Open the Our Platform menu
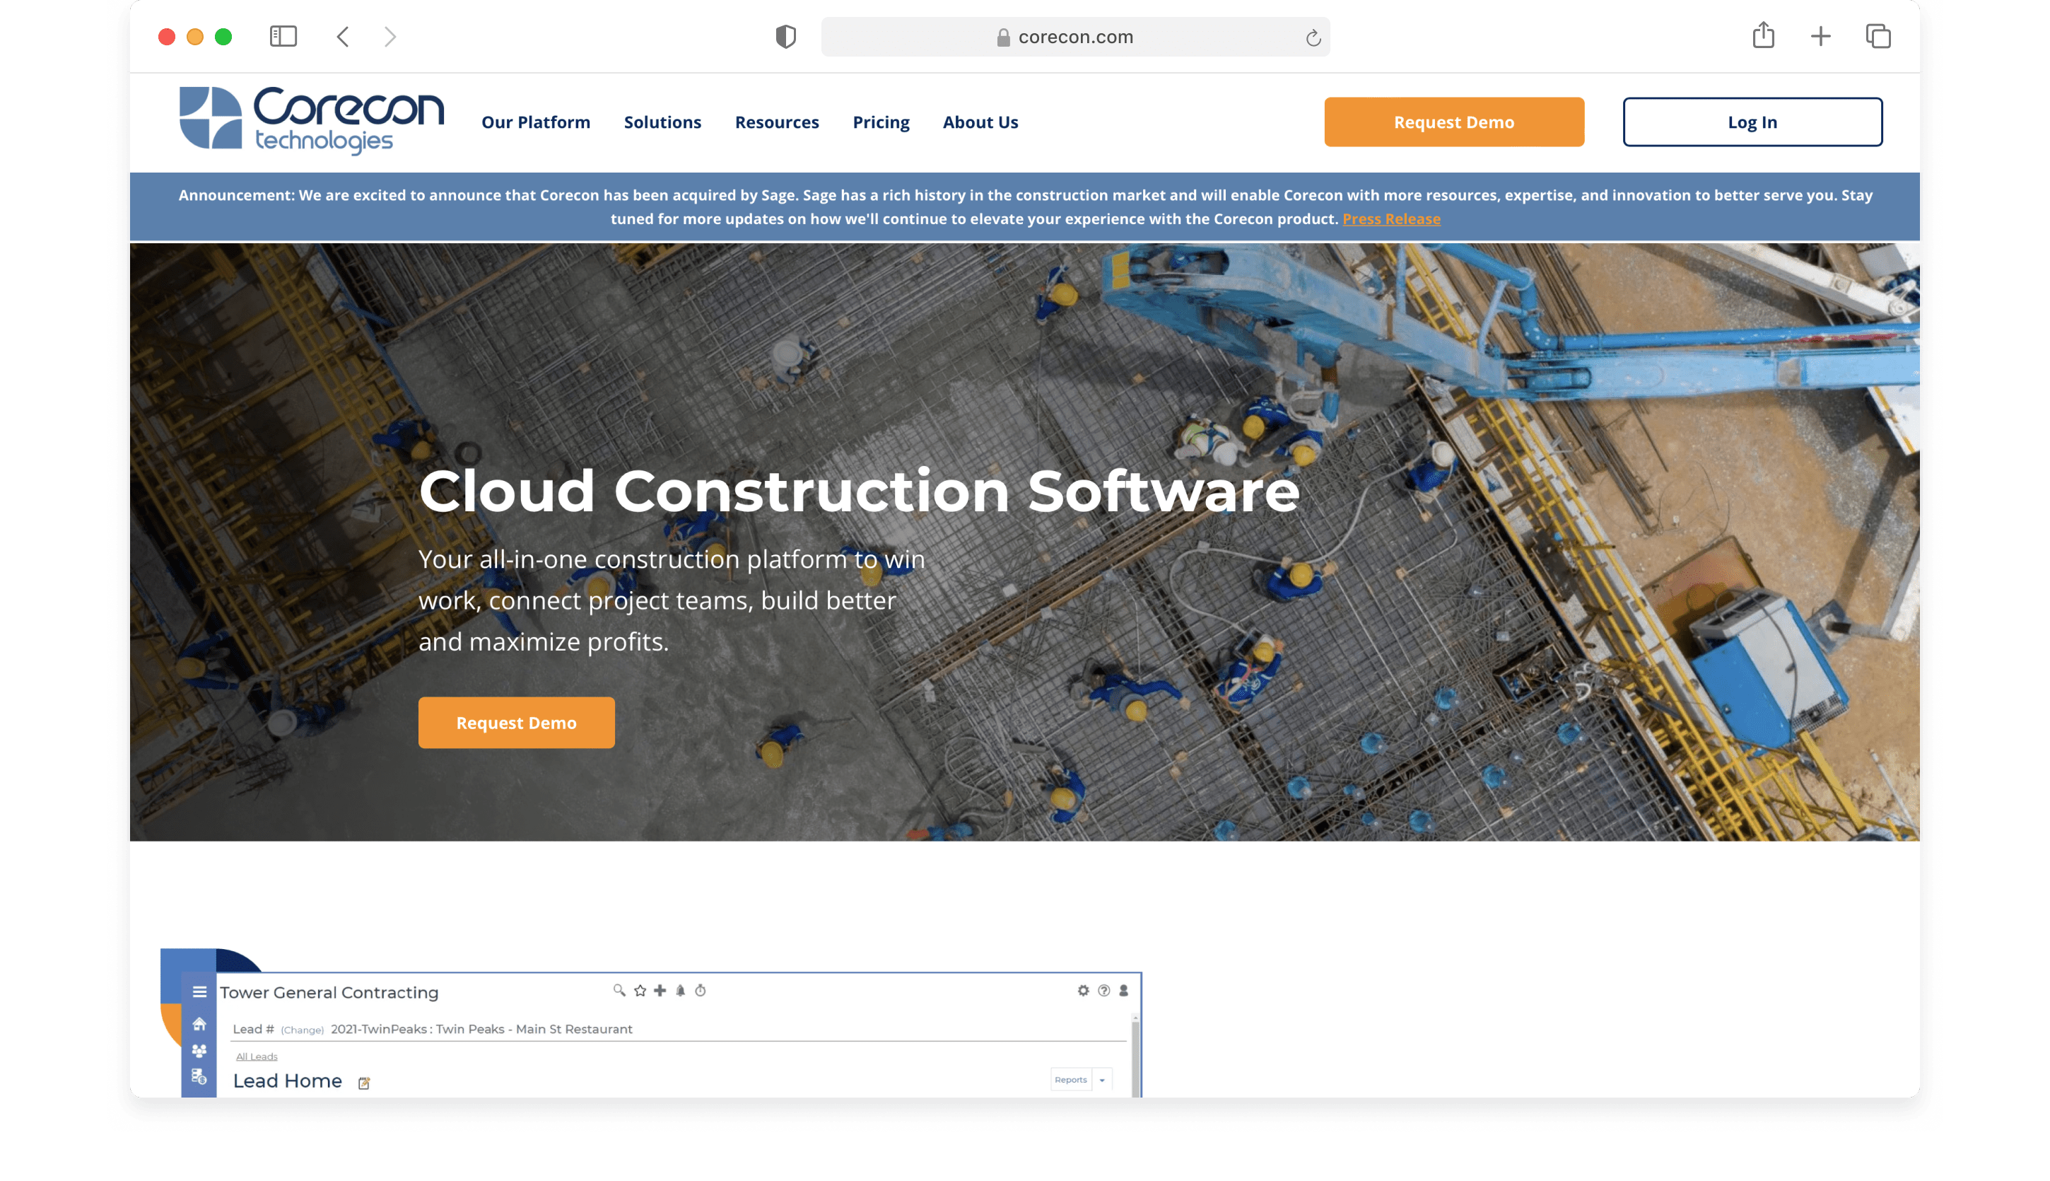 click(535, 122)
